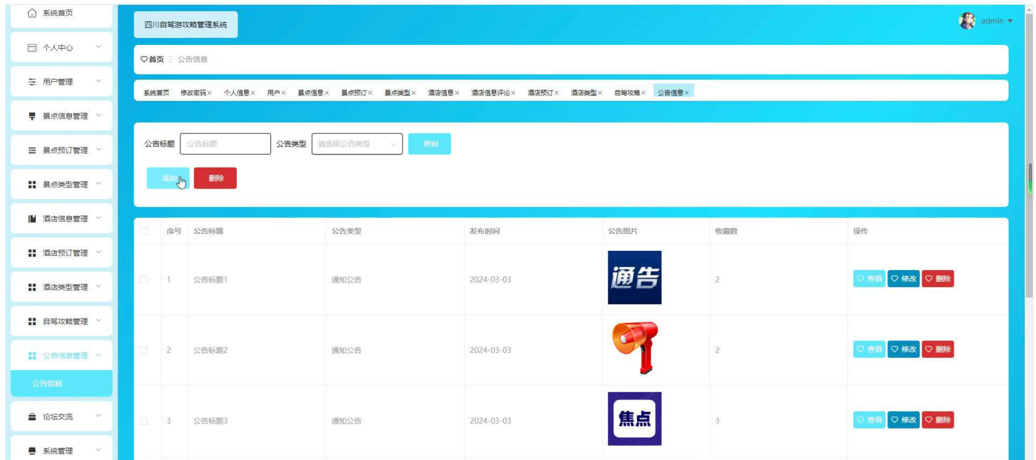This screenshot has height=460, width=1036.
Task: Click the 公告信息管理 grid icon
Action: [x=32, y=355]
